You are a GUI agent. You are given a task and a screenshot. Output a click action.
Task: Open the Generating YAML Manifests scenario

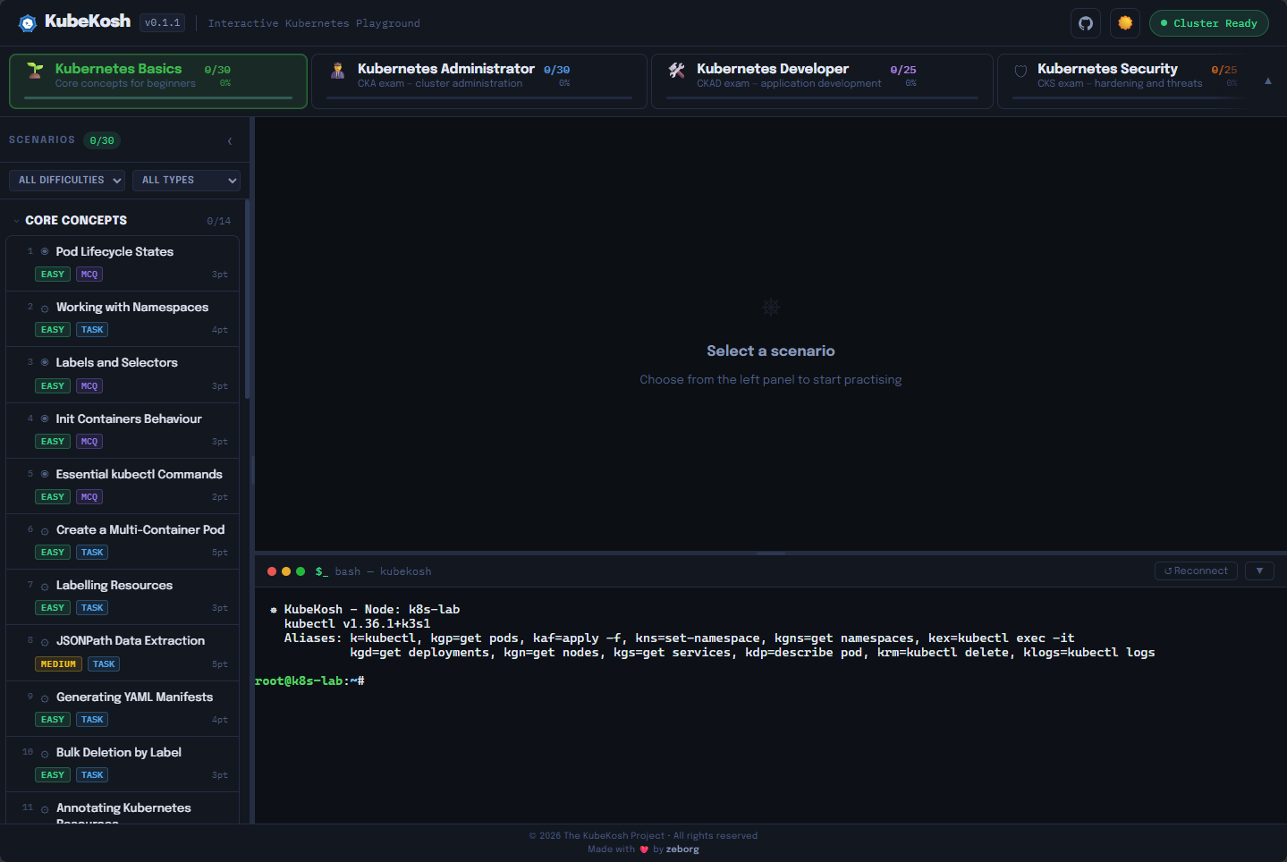coord(123,708)
